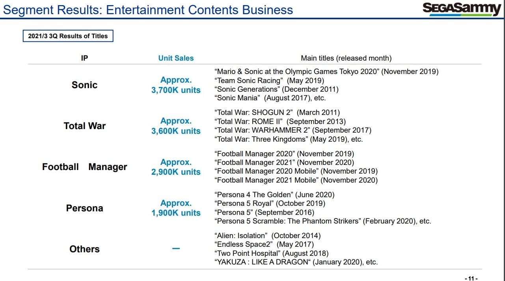
Task: Click the 'IP' column header
Action: point(84,58)
